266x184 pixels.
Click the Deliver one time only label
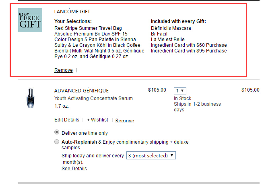pyautogui.click(x=85, y=133)
